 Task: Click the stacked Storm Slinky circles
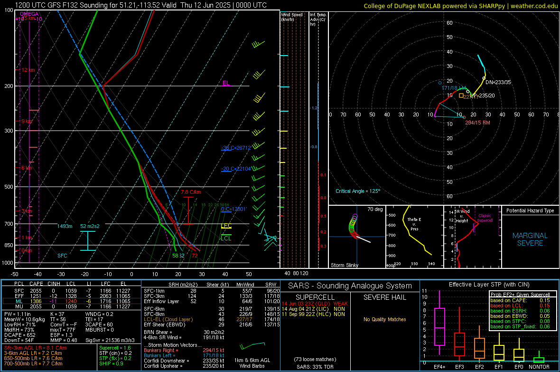click(353, 226)
